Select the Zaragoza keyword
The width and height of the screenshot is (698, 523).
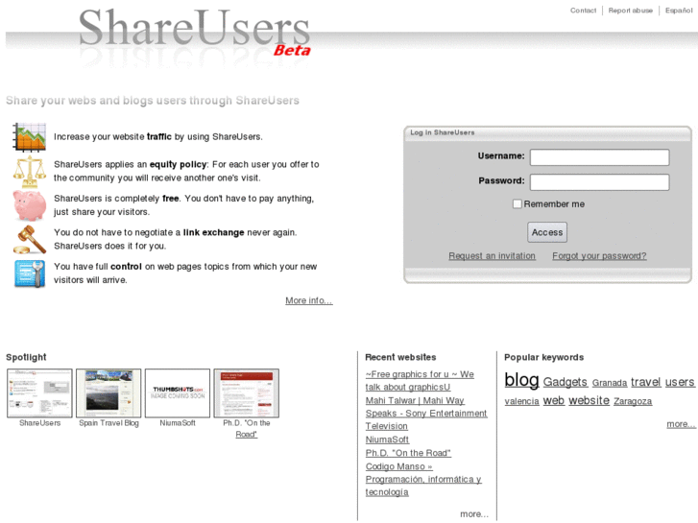click(x=633, y=401)
